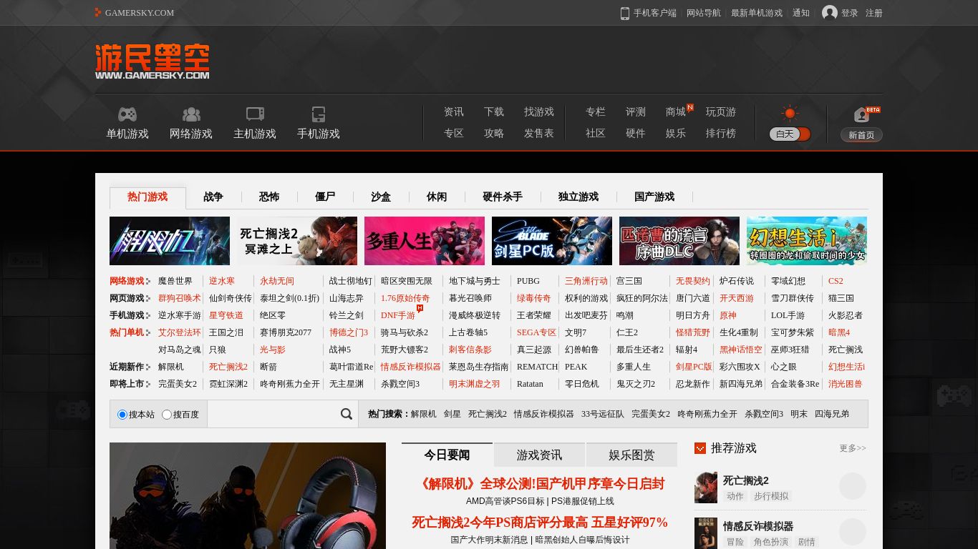Click the sun icon above 白天
This screenshot has height=549, width=978.
click(x=790, y=113)
